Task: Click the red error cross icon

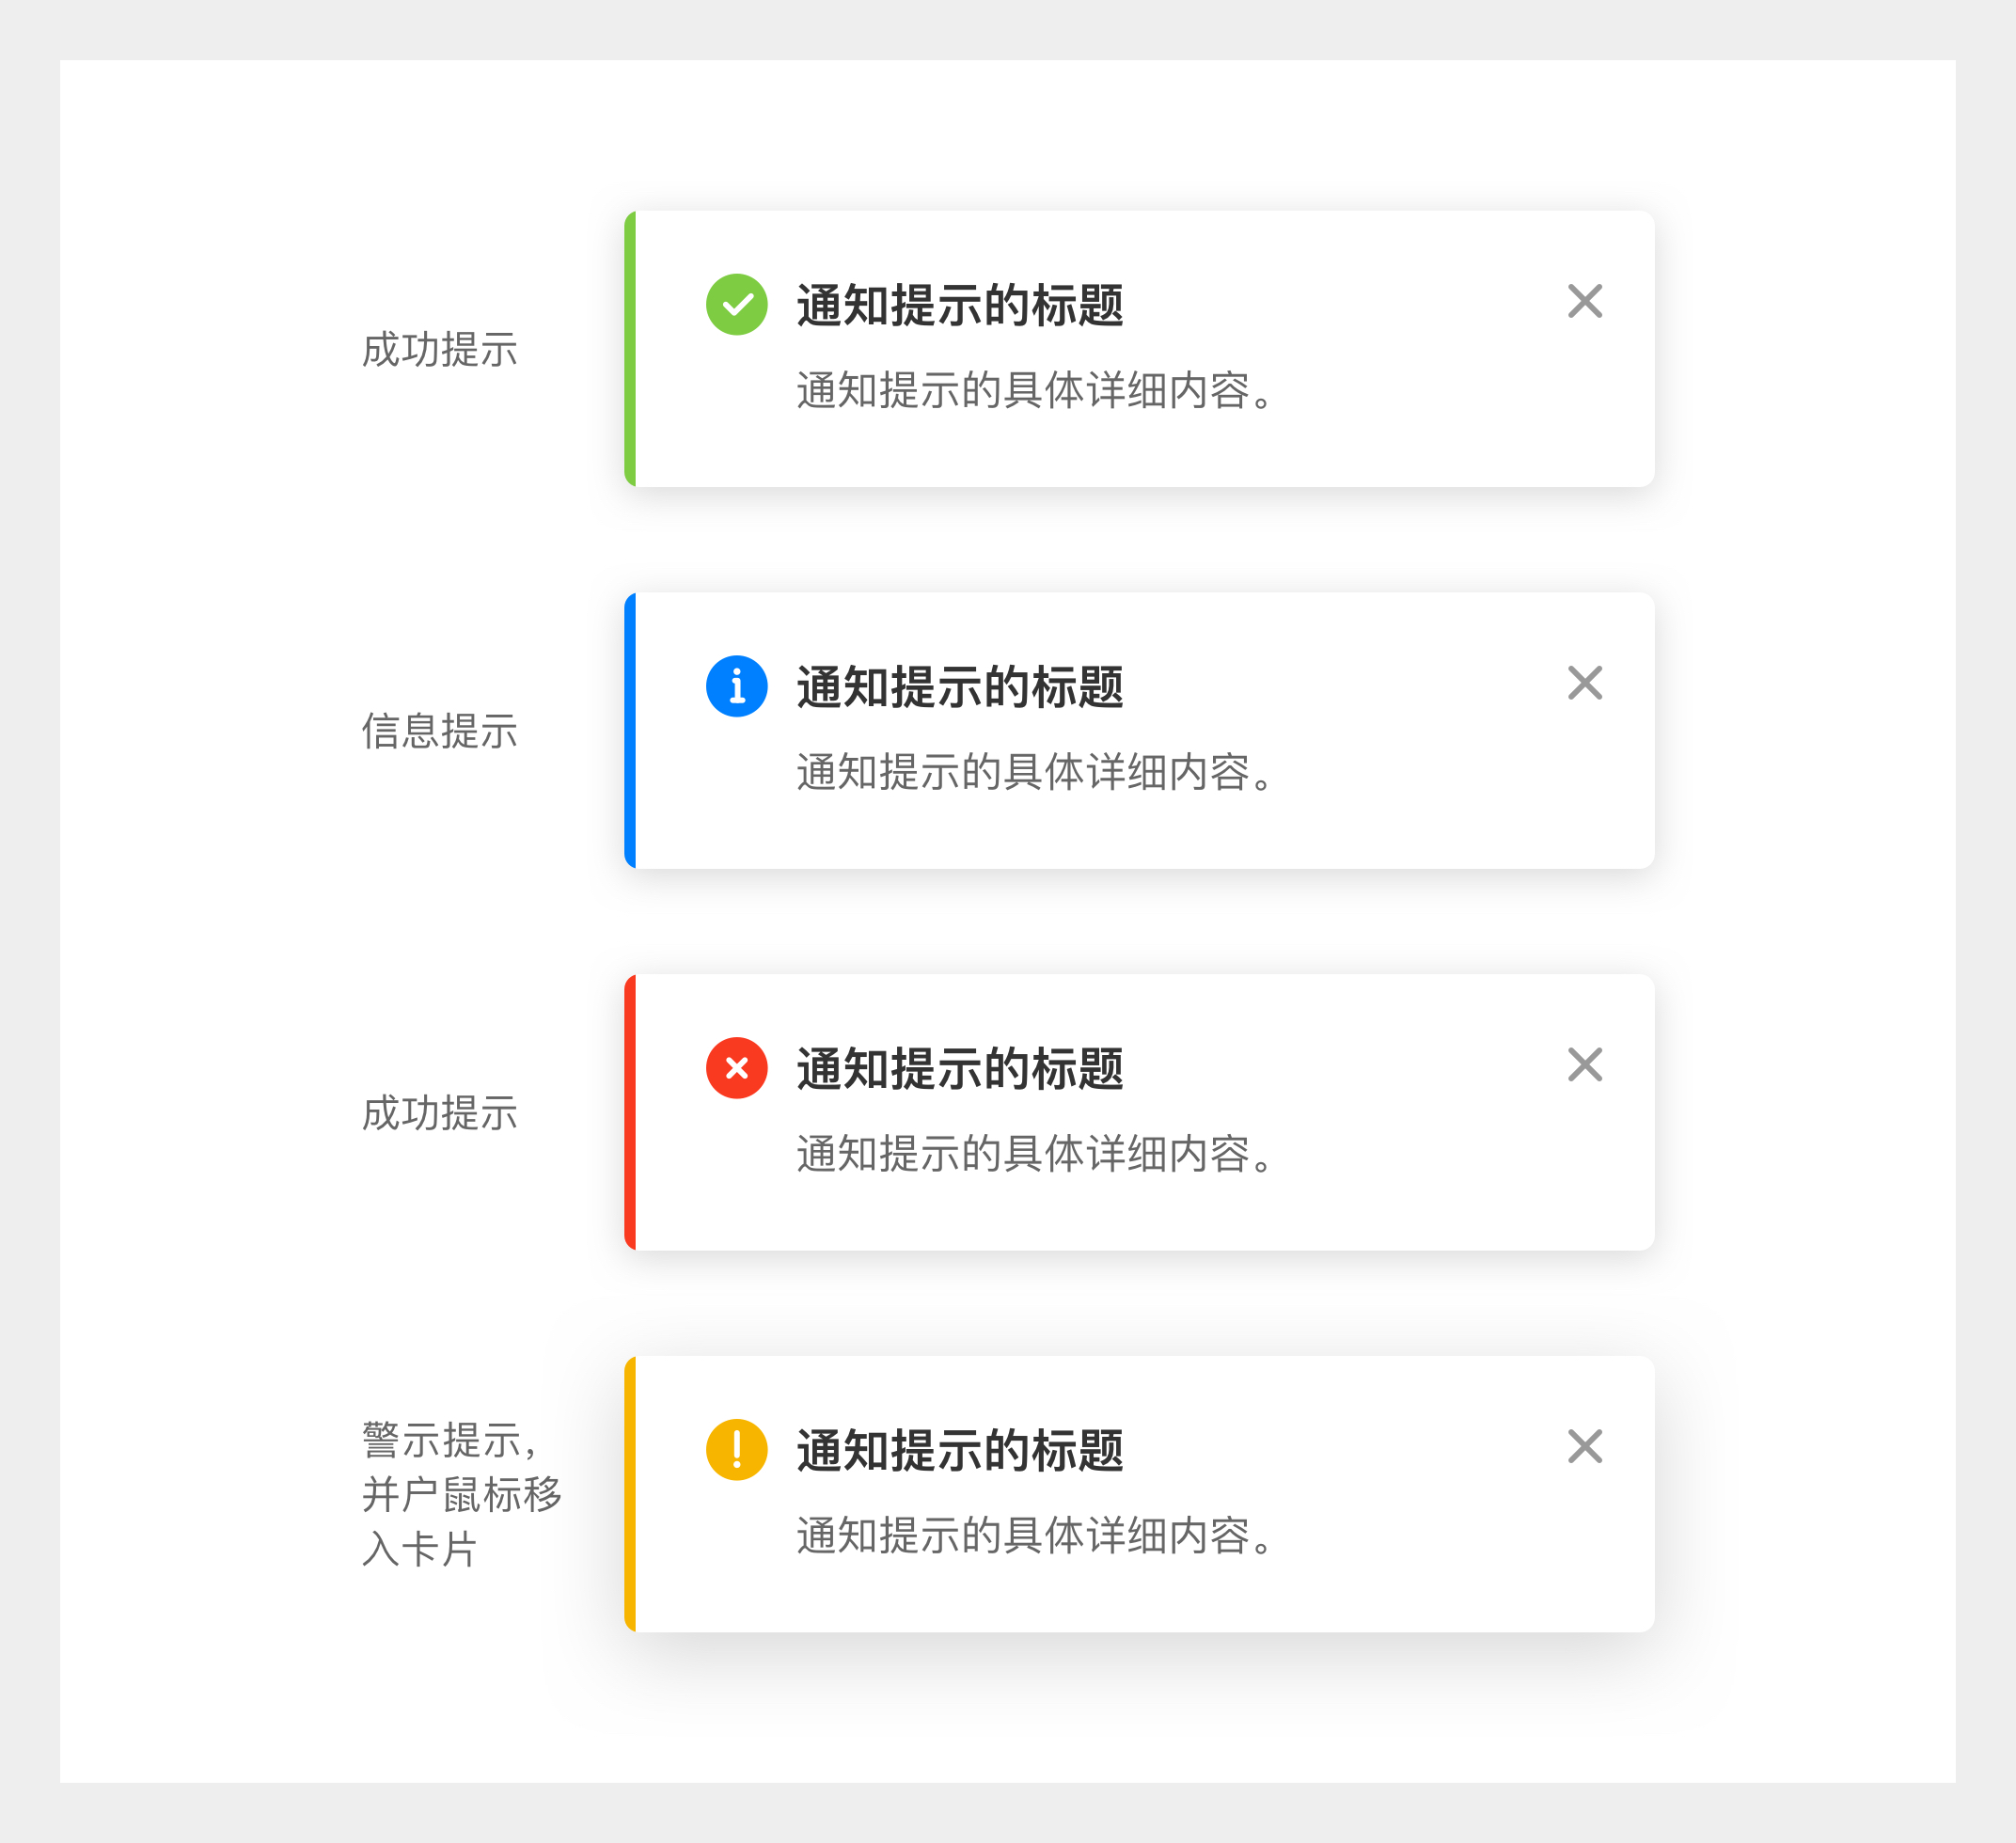Action: (736, 1068)
